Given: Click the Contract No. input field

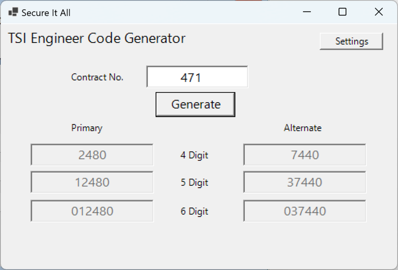Looking at the screenshot, I should [x=197, y=77].
